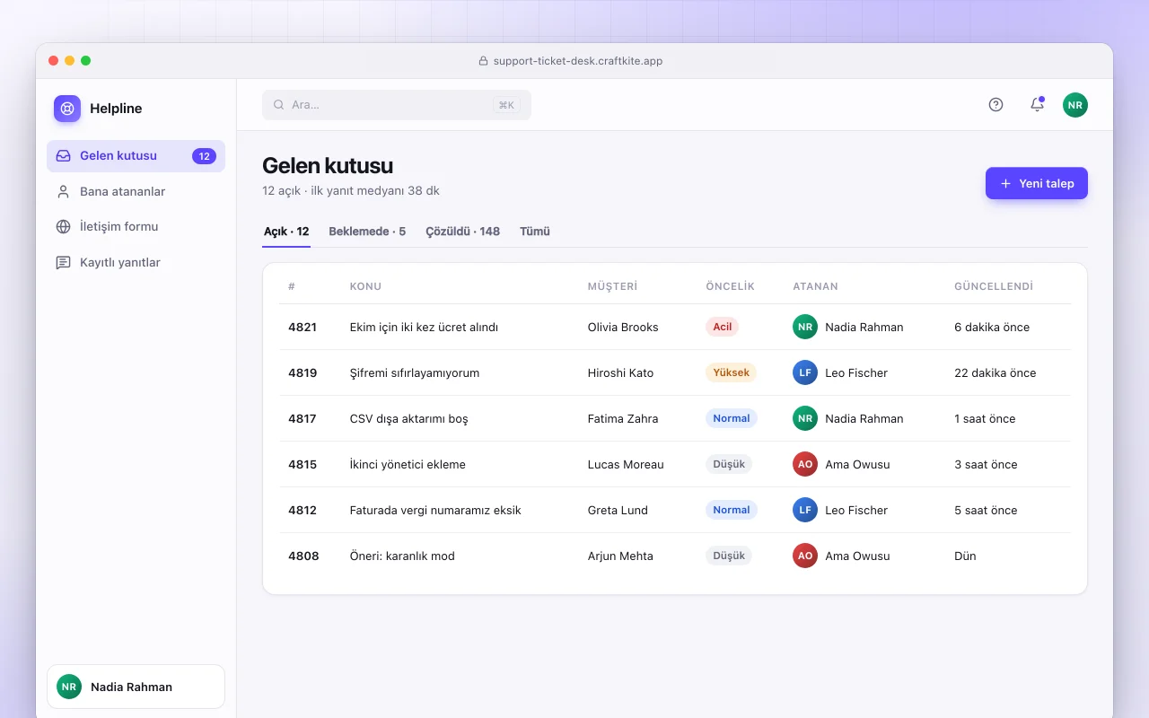Click the message icon beside Kayıtlı yanıtlar
The image size is (1149, 718).
click(63, 263)
